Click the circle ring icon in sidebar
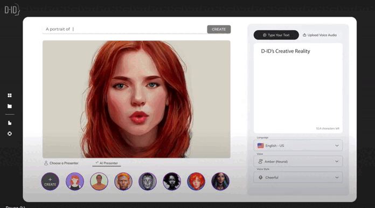 (10, 134)
